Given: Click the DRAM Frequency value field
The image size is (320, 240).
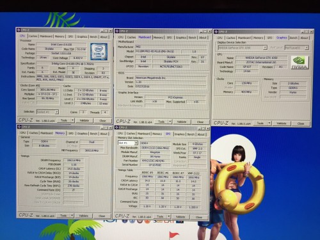Looking at the screenshot, I should pyautogui.click(x=74, y=160).
